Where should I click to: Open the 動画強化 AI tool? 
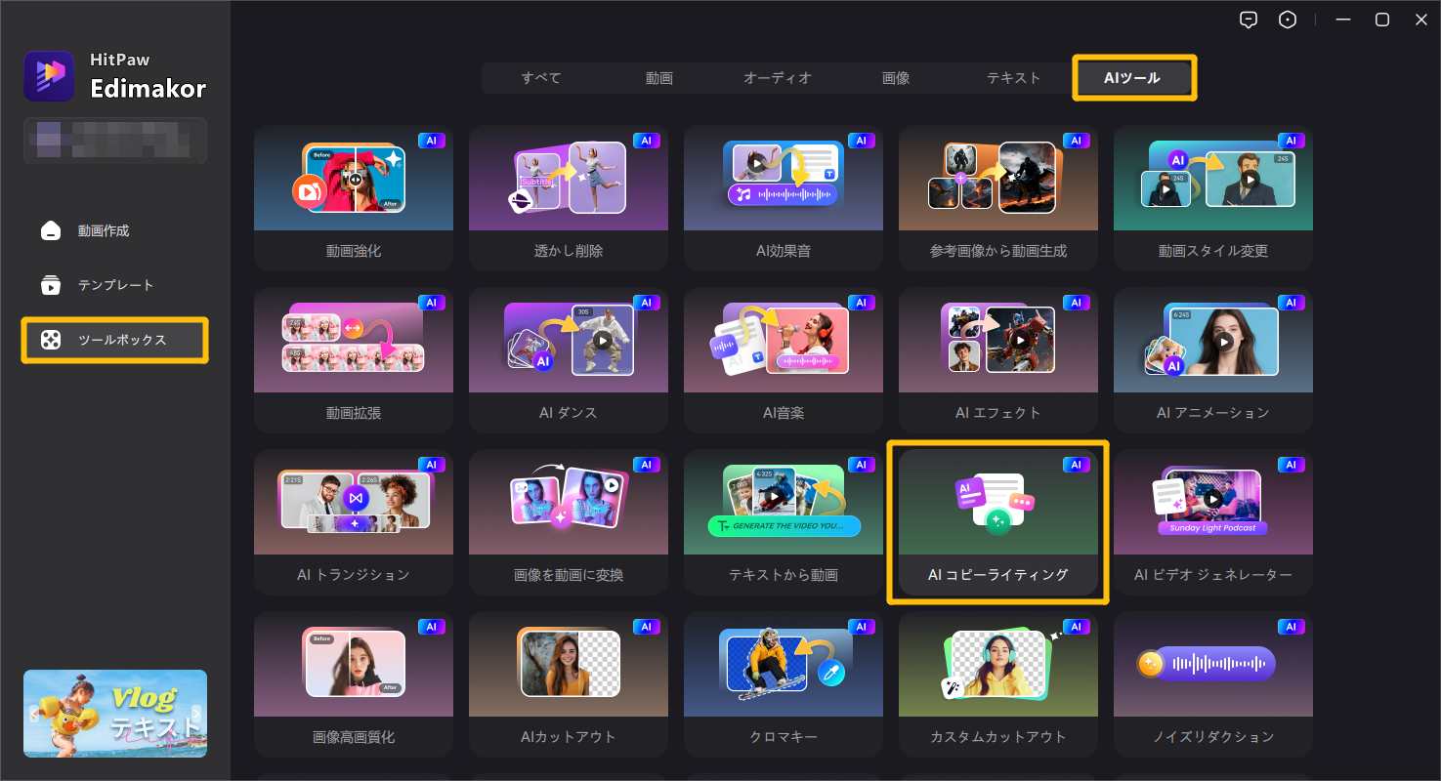click(x=353, y=198)
